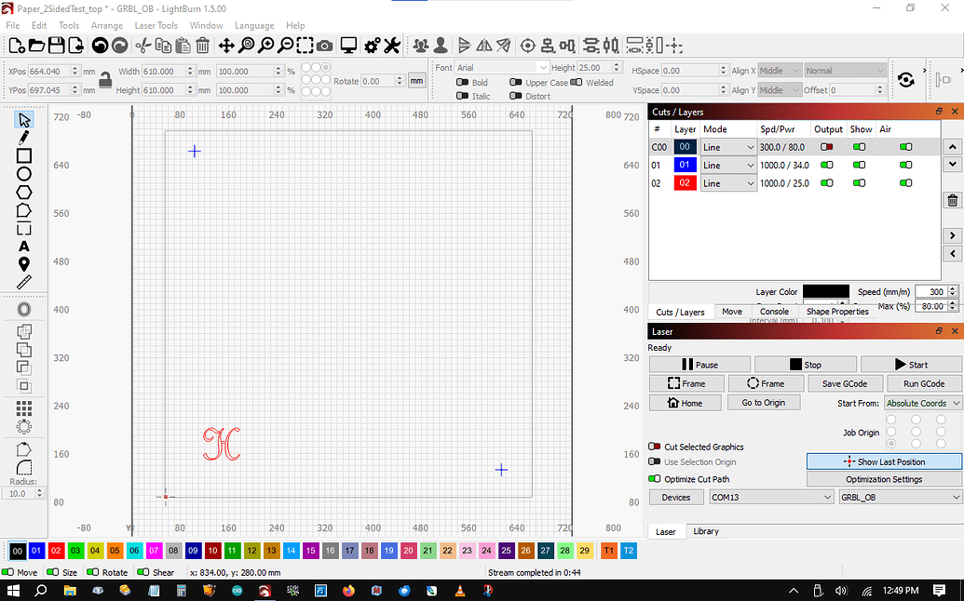Click the black Layer Color swatch
This screenshot has width=964, height=601.
(x=825, y=291)
